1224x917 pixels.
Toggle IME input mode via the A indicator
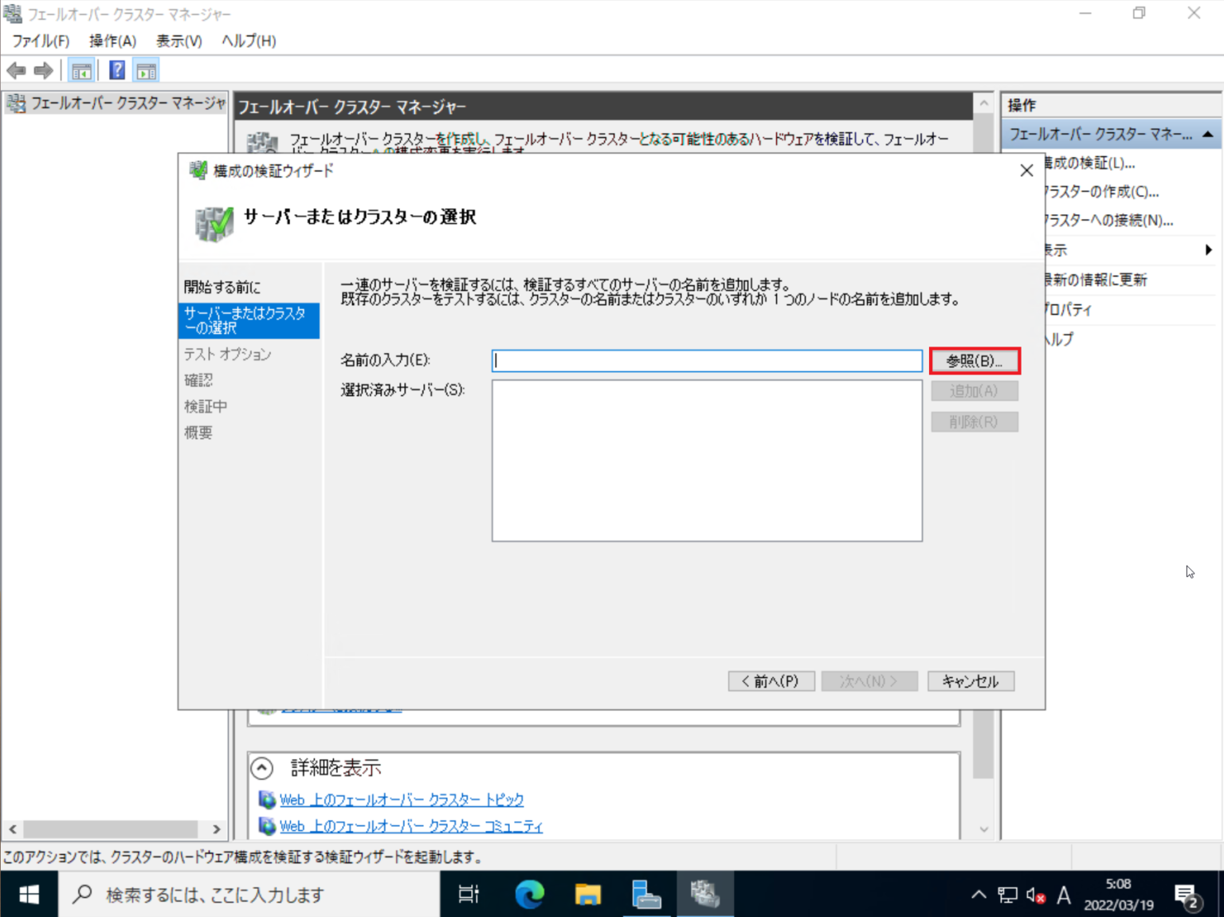pyautogui.click(x=1064, y=895)
